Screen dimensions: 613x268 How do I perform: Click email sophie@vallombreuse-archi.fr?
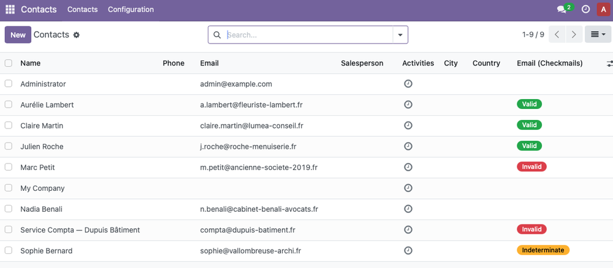pos(251,251)
